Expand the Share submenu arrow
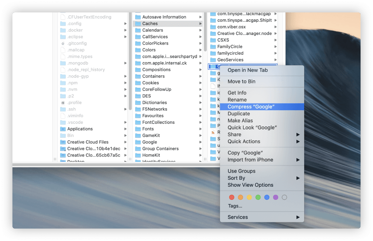 (298, 135)
